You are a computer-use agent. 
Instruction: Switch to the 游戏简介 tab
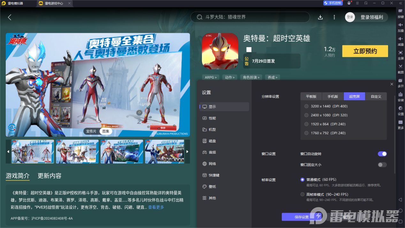(18, 176)
